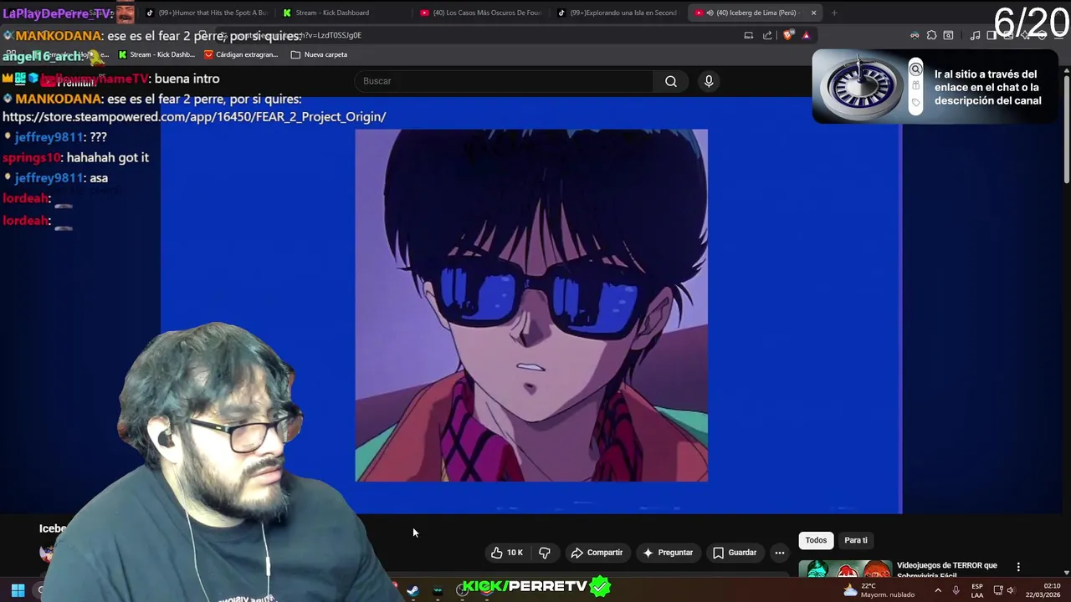Open a new browser tab
The width and height of the screenshot is (1071, 602).
834,13
